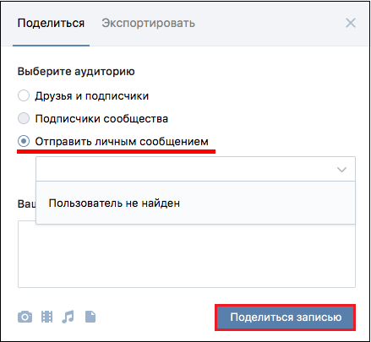Attach a video with the film icon
The image size is (371, 342).
pos(46,317)
